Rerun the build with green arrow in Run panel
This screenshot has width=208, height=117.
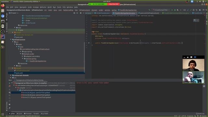(9, 83)
